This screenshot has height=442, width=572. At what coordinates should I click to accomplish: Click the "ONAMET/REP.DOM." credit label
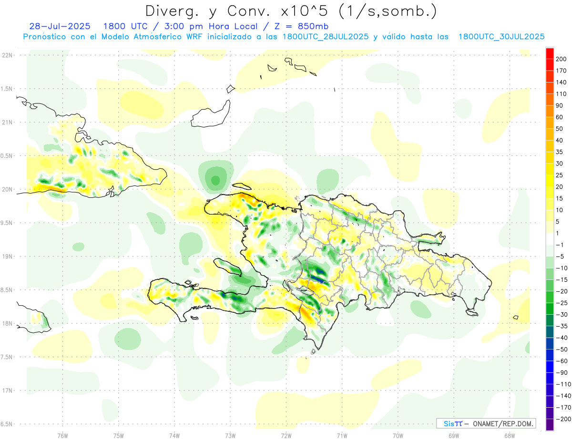pos(503,423)
